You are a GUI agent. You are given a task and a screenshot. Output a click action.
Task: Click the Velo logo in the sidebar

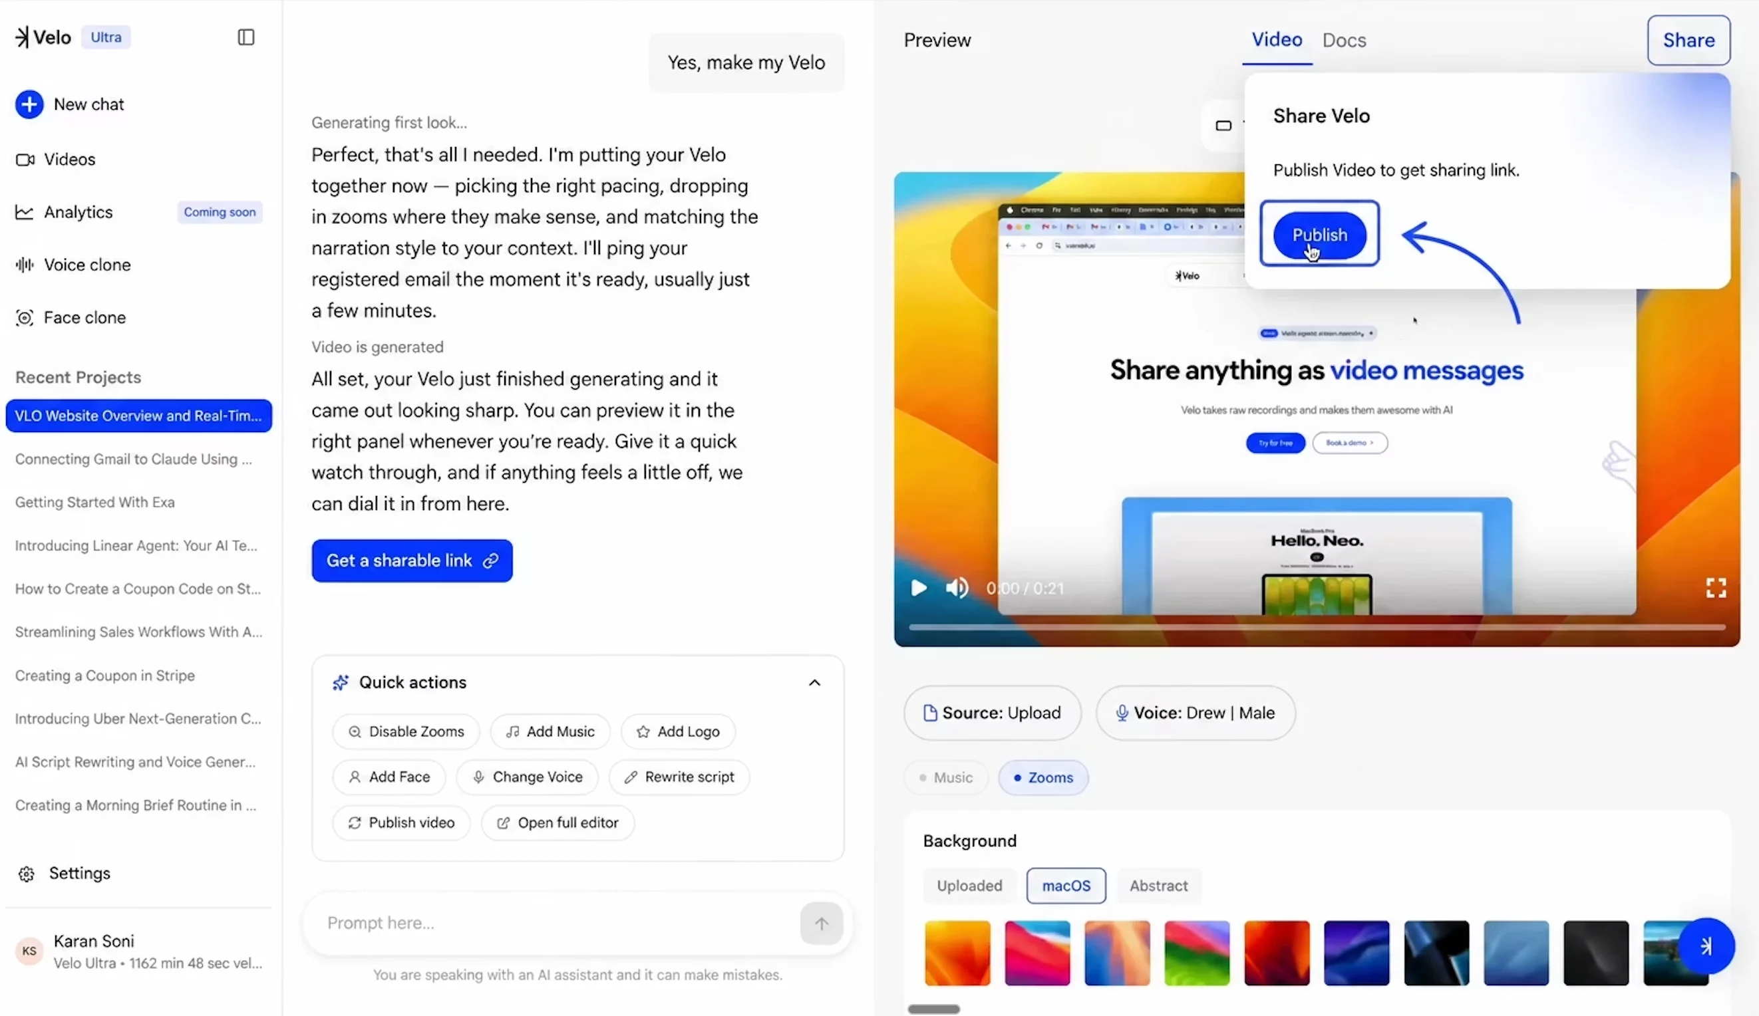43,37
